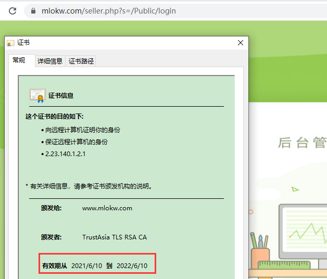Screen dimensions: 327x279
Task: Click the padlock icon in address bar
Action: click(34, 11)
